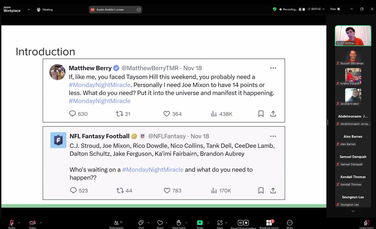
Task: Expand share options chevron beside Share
Action: click(x=208, y=223)
